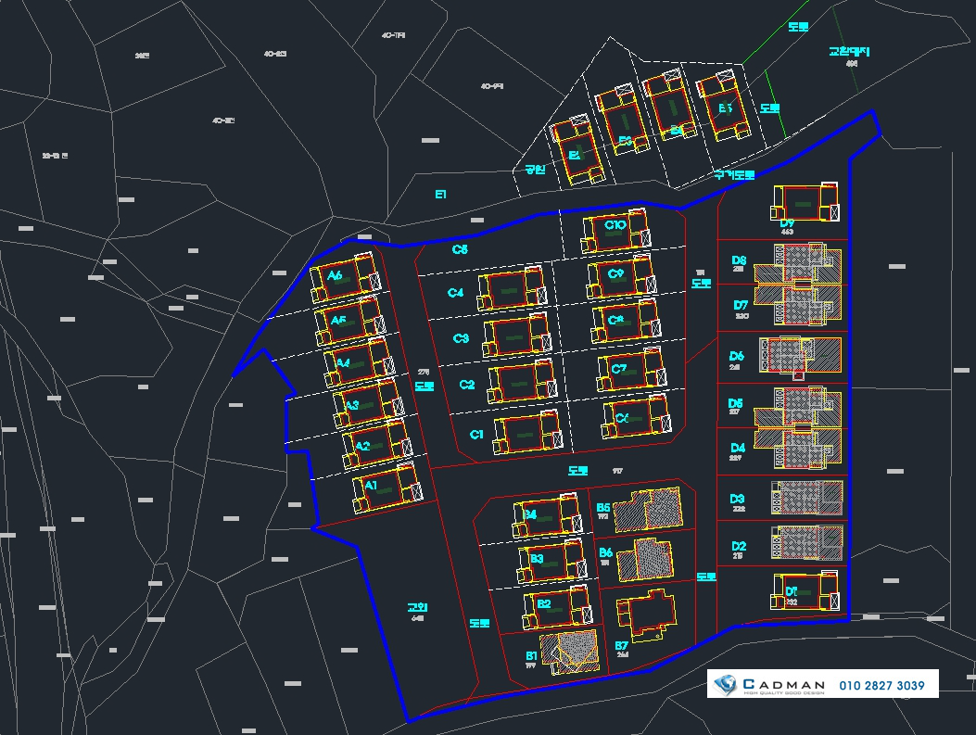Screen dimensions: 976x735
Task: Click the B5 lot label
Action: (602, 509)
